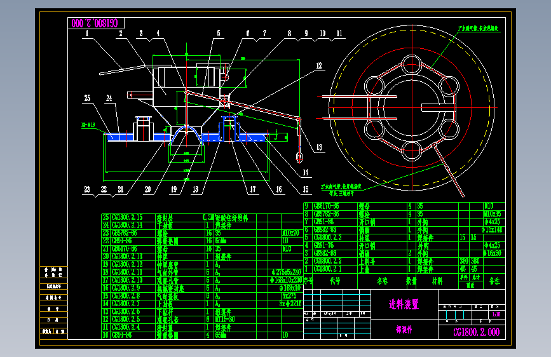This screenshot has height=357, width=551.
Task: Click part code CG1800.2.15 in row 25
Action: (x=127, y=217)
